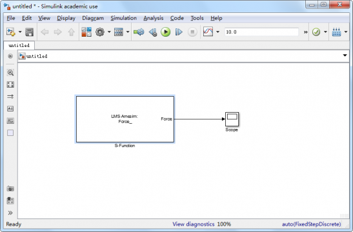Open Model Configuration Parameters gear icon
The image size is (353, 232).
(100, 32)
